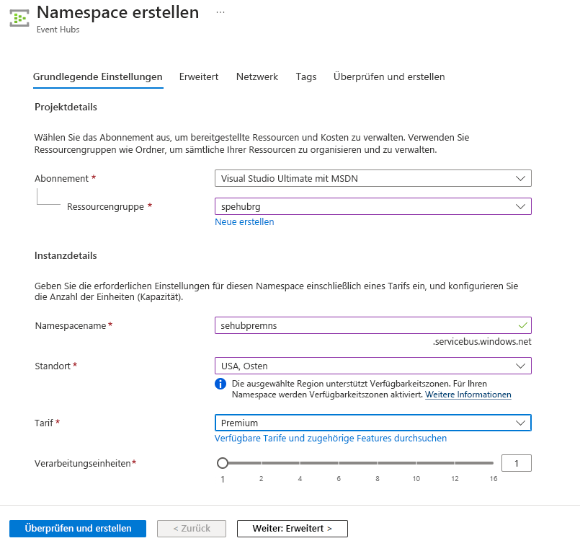Select the Überprüfen und erstellen tab

click(x=389, y=76)
